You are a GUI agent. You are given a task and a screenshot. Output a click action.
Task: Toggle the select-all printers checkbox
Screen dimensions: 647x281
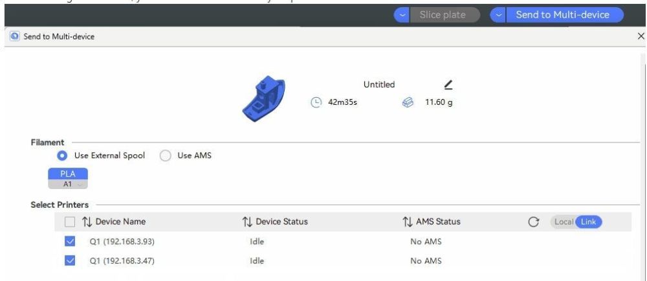pyautogui.click(x=70, y=222)
